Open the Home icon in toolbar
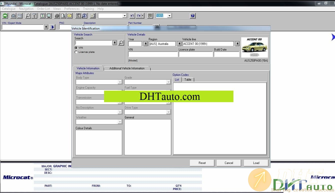This screenshot has height=193, width=335. click(x=14, y=16)
